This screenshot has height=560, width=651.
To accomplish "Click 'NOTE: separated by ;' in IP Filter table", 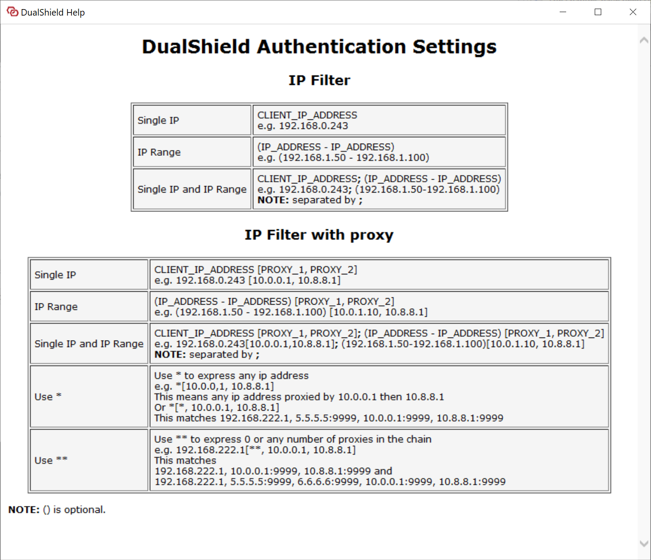I will coord(310,200).
